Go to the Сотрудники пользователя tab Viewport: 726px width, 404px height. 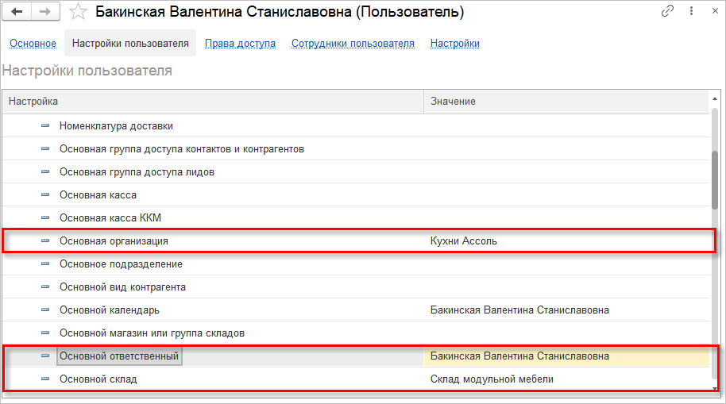click(353, 44)
